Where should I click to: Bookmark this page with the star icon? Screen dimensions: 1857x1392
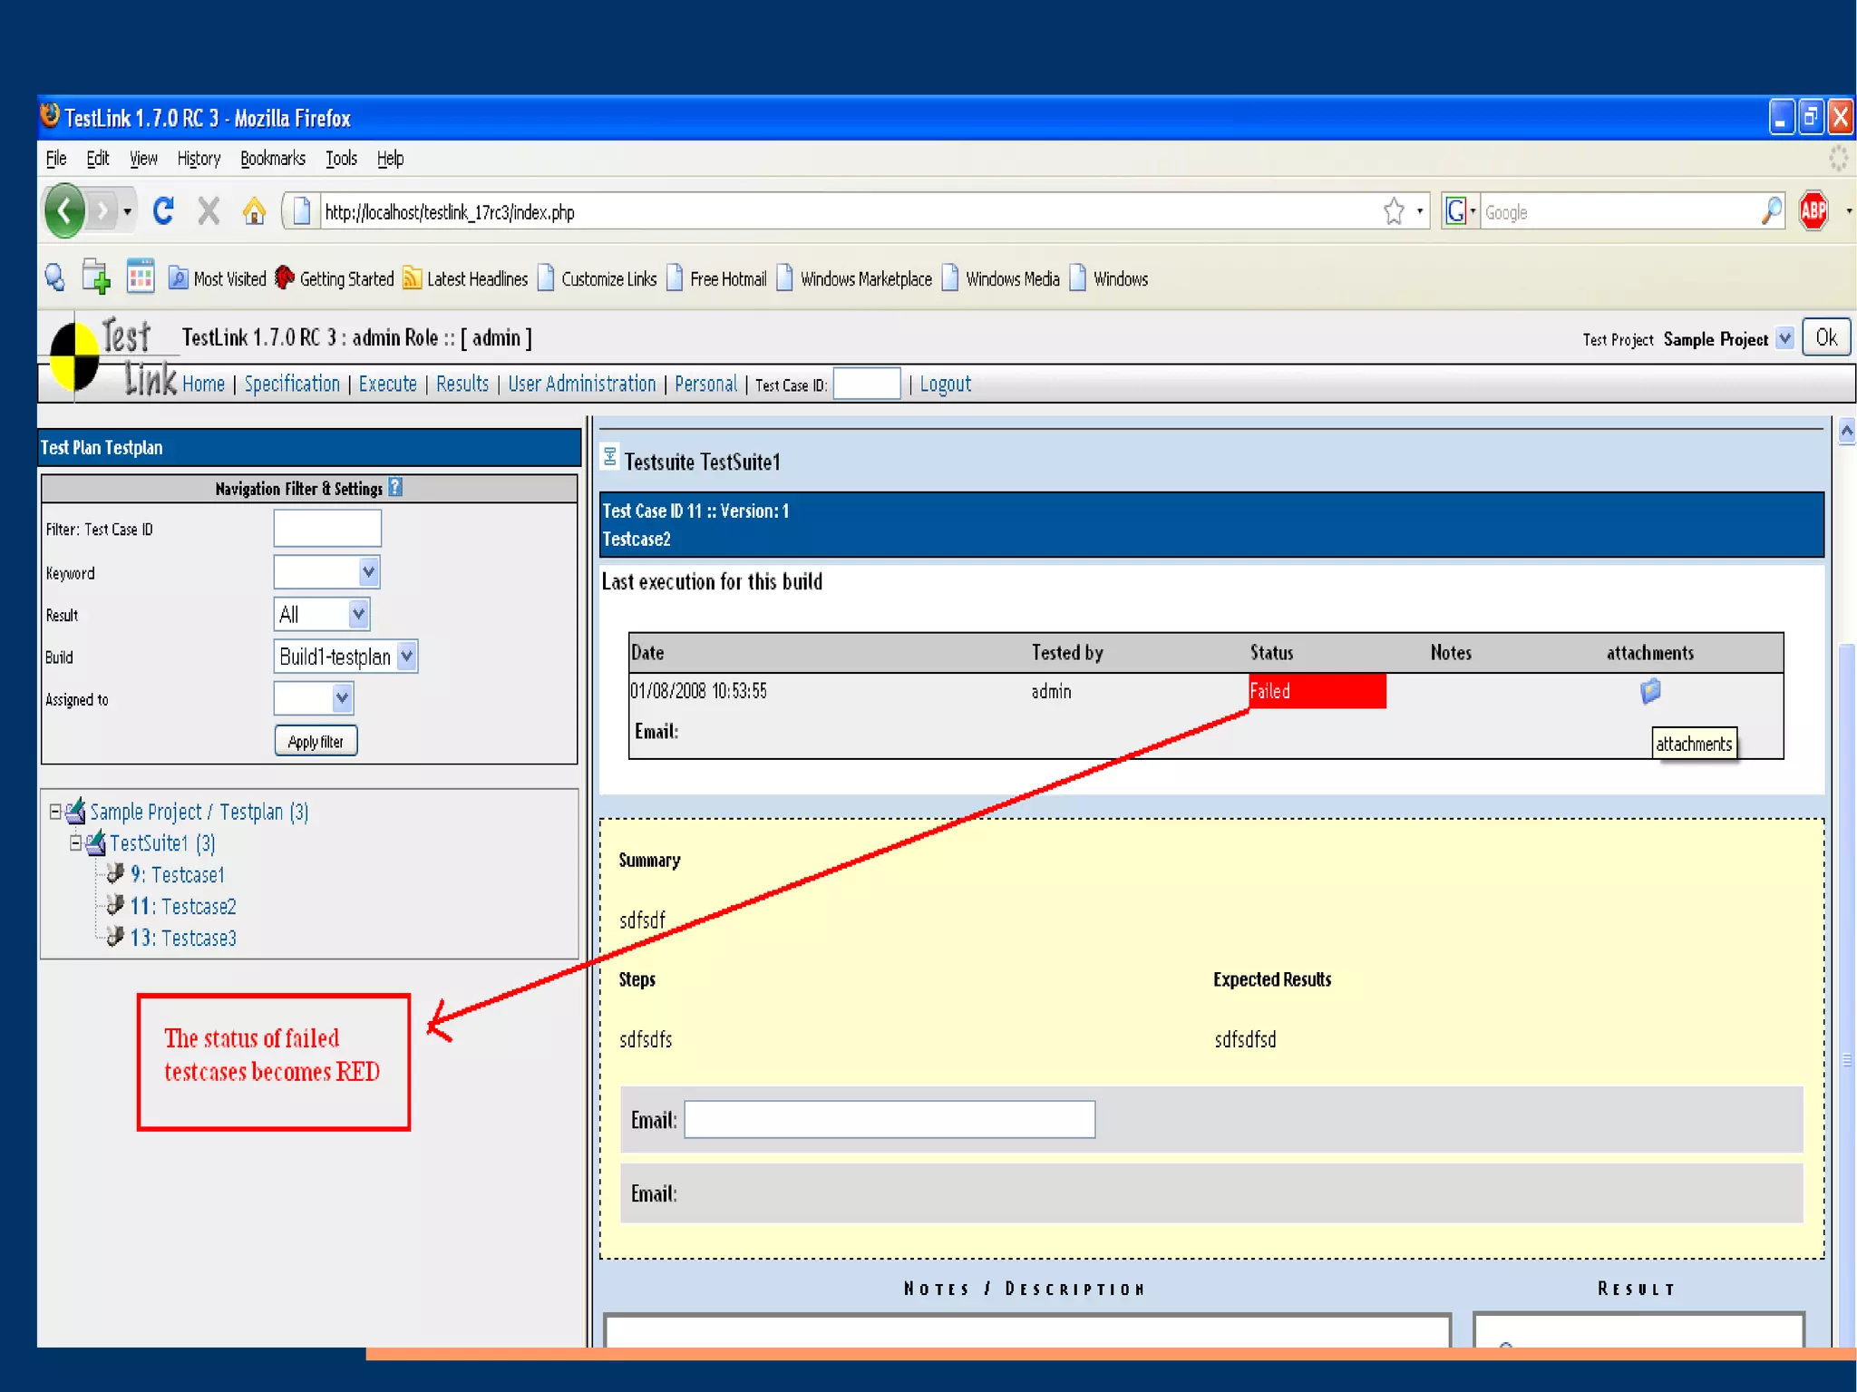[x=1394, y=211]
